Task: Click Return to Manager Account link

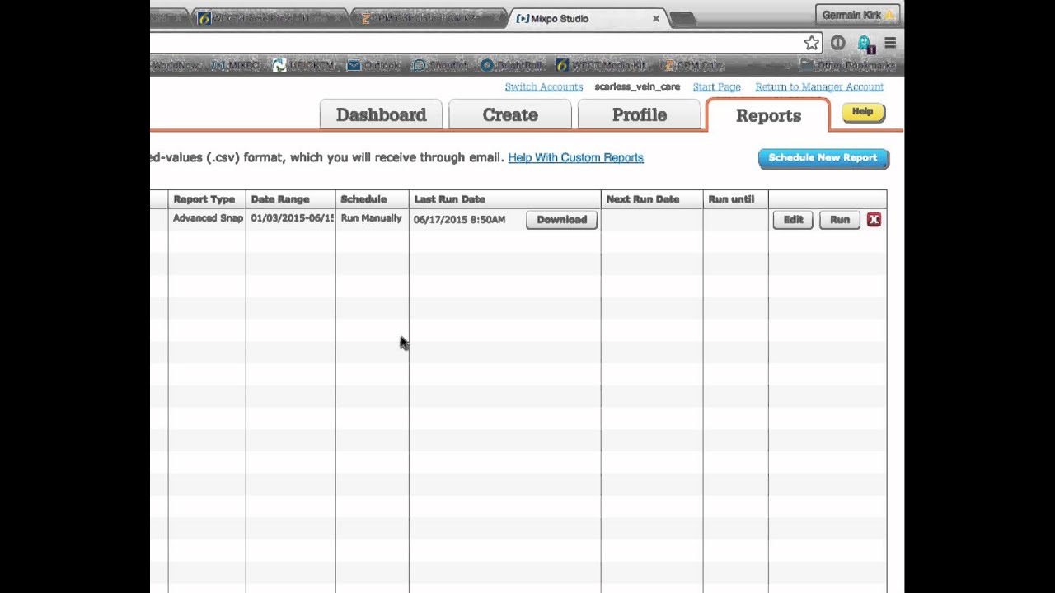Action: tap(819, 86)
